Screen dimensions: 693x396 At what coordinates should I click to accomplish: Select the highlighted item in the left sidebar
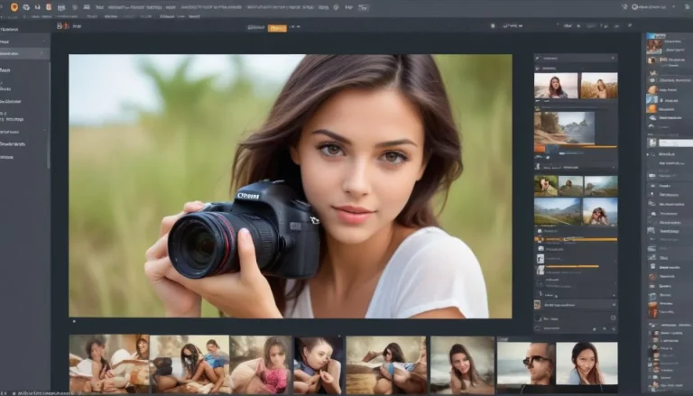[x=24, y=53]
